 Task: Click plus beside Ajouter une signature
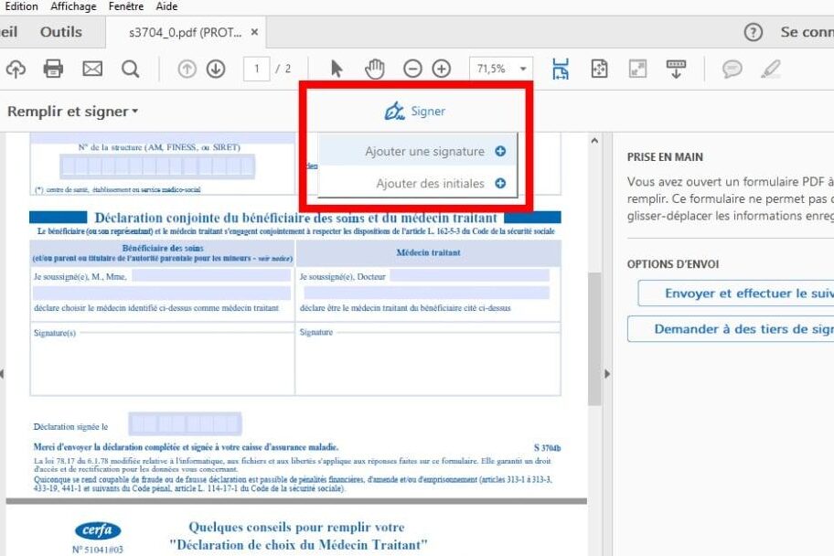point(500,151)
